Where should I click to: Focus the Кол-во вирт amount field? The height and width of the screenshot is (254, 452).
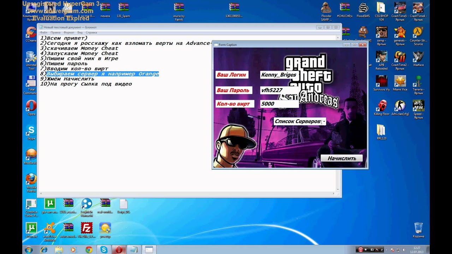tap(279, 104)
